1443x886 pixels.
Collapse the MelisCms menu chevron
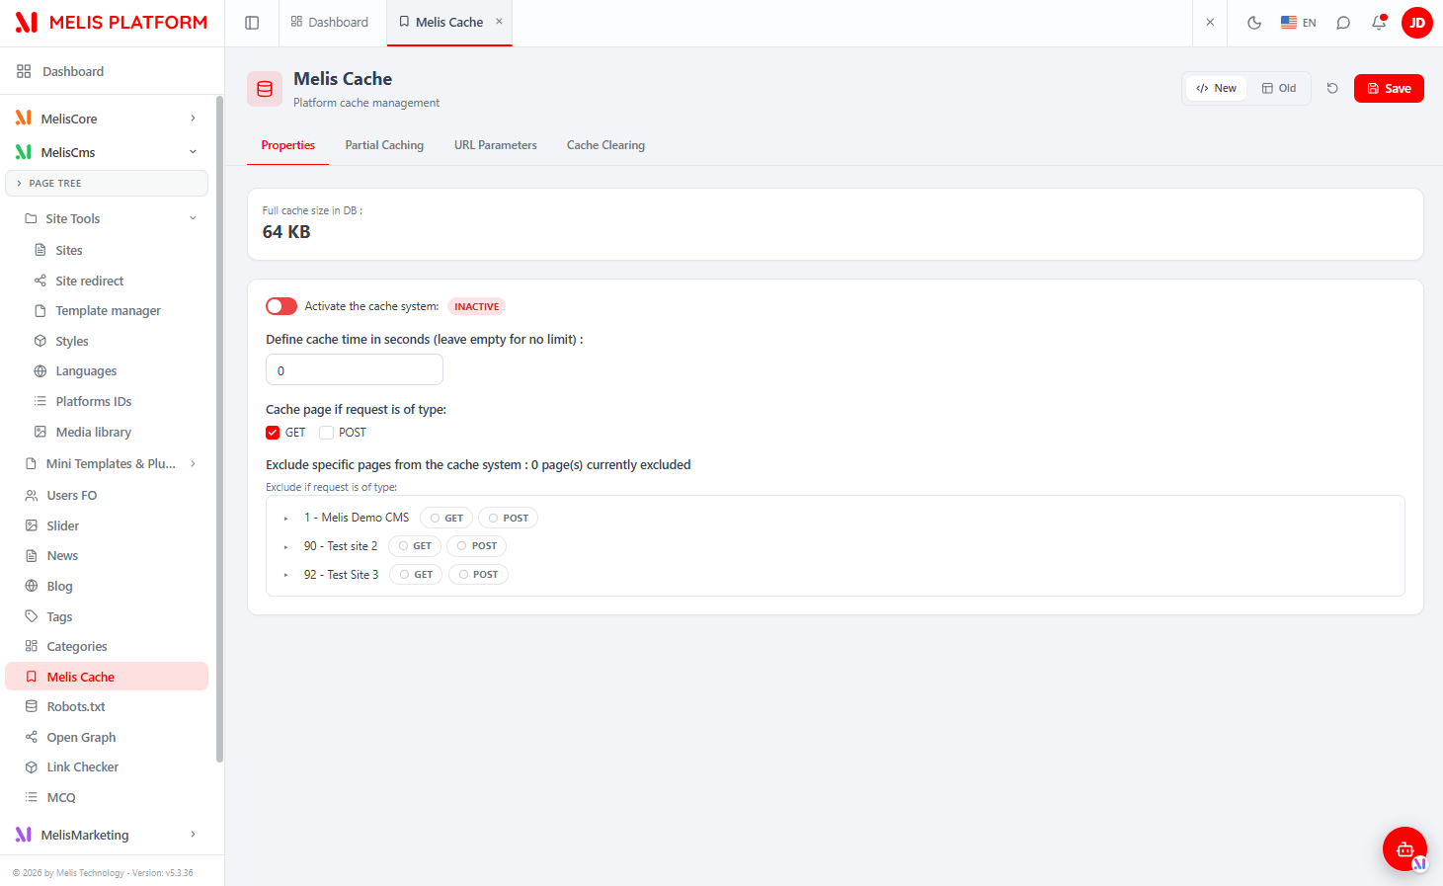click(193, 152)
